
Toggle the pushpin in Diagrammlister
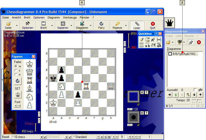click(x=191, y=42)
